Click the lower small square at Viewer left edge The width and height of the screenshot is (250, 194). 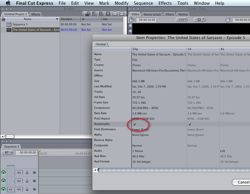click(x=130, y=30)
